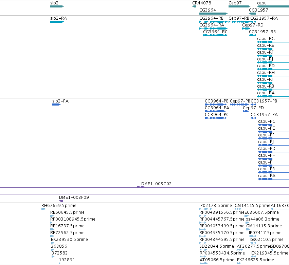Select EST label GM14115.5prime
Image resolution: width=289 pixels, height=265 pixels.
(x=252, y=206)
